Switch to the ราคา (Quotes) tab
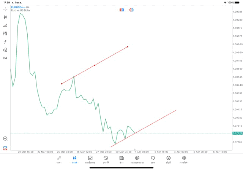 pyautogui.click(x=59, y=160)
